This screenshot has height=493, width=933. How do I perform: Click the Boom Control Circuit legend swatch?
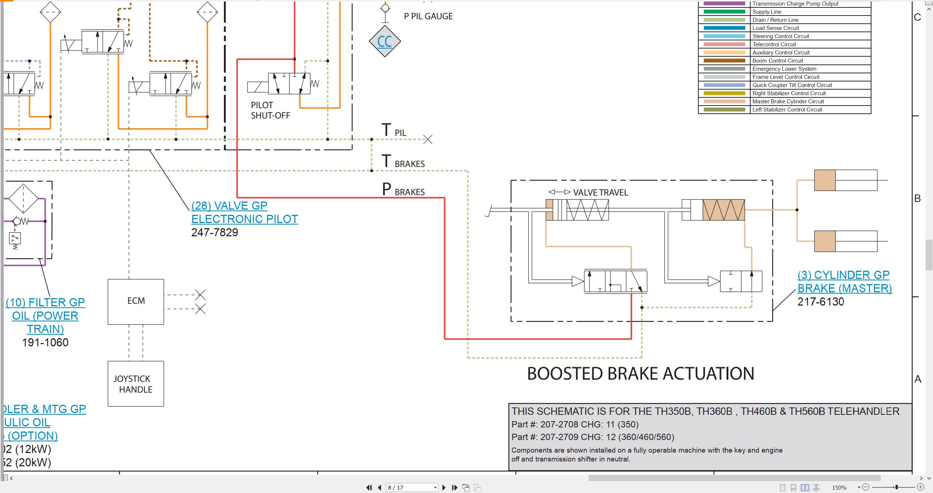pyautogui.click(x=724, y=61)
